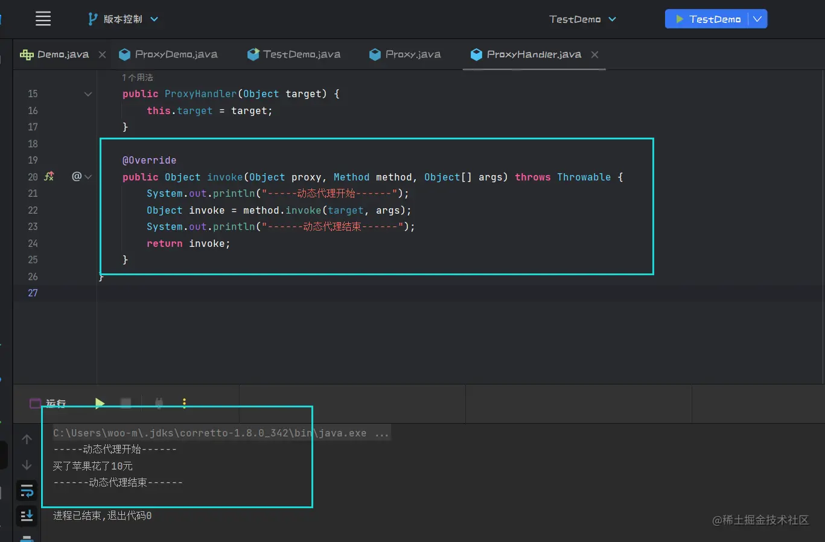This screenshot has width=825, height=542.
Task: Click the down arrow in console gutter
Action: 27,465
